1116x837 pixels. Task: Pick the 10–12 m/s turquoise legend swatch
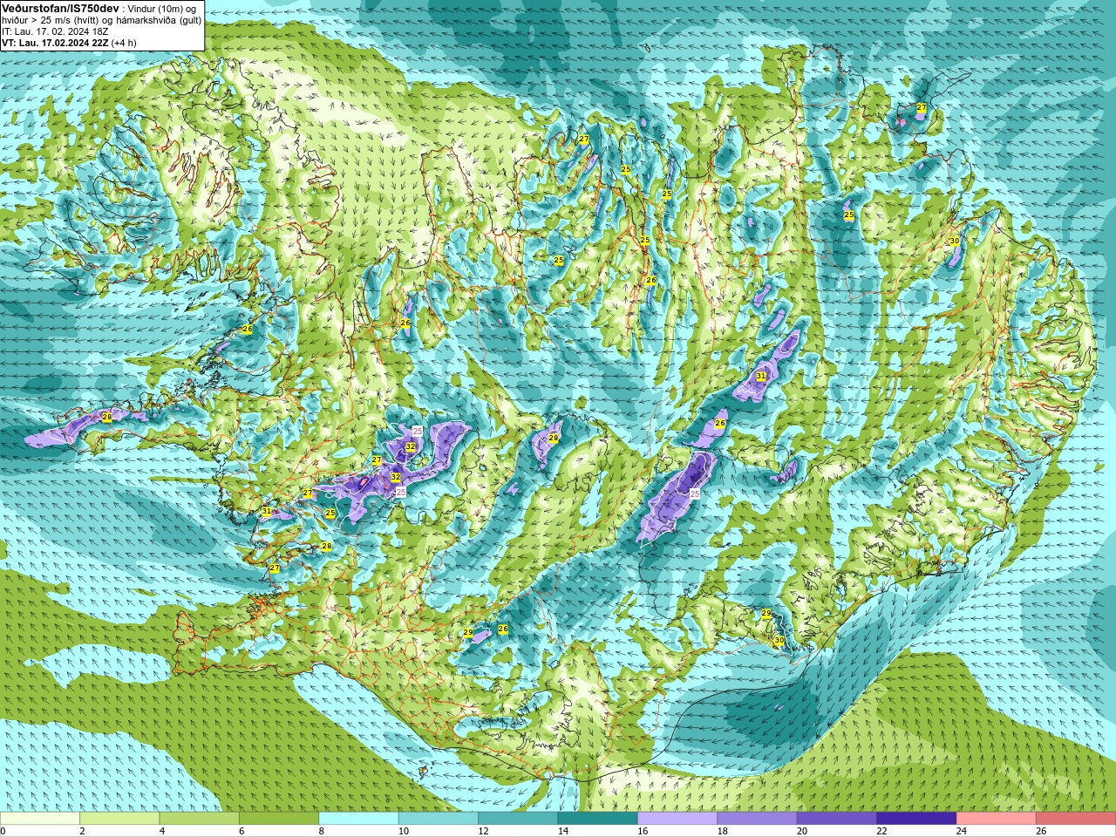[438, 819]
